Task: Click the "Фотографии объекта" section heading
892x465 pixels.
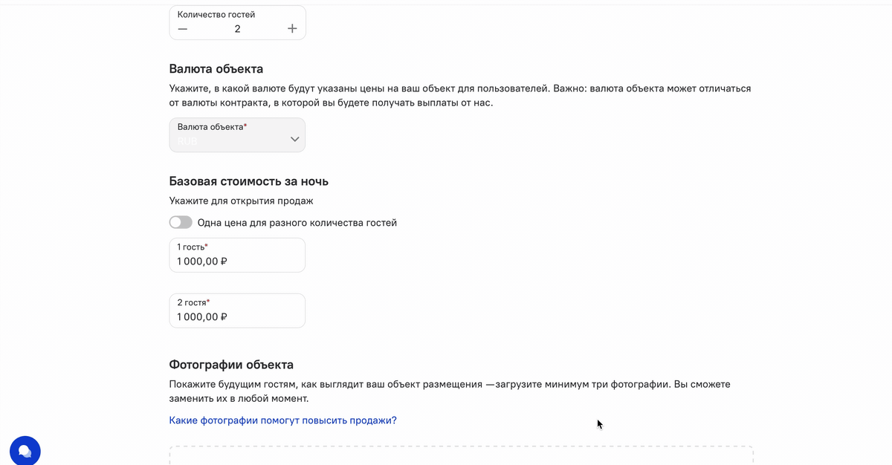Action: (x=231, y=365)
